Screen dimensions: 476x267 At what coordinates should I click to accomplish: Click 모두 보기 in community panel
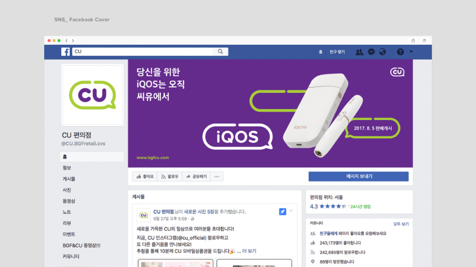401,224
